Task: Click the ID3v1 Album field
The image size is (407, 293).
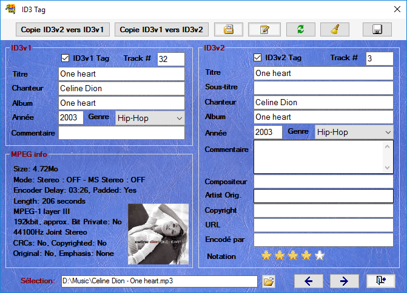Action: pyautogui.click(x=121, y=103)
